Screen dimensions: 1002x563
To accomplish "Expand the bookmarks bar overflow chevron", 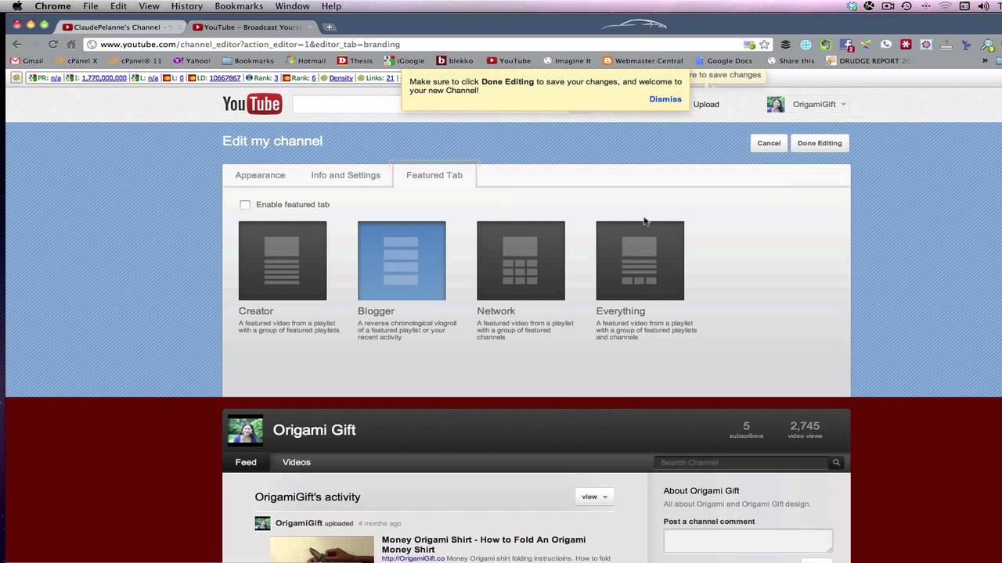I will coord(985,60).
